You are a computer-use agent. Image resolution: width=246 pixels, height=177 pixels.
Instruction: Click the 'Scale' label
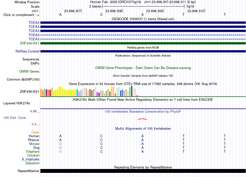click(35, 6)
